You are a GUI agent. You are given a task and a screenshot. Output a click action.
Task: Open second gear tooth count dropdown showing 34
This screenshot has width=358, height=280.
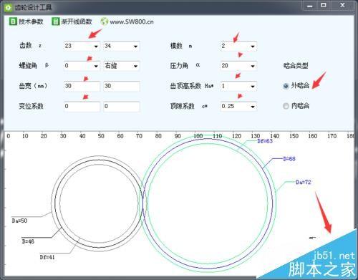[x=122, y=46]
